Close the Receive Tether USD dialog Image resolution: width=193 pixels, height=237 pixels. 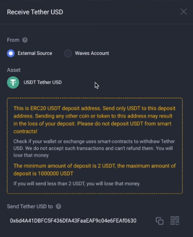coord(183,12)
